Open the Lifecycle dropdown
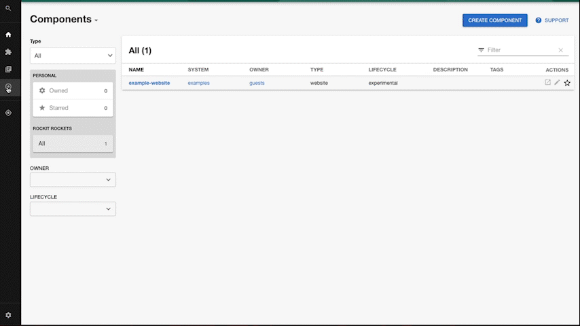Image resolution: width=580 pixels, height=326 pixels. (73, 209)
